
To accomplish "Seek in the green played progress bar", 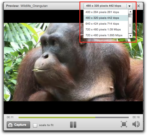I will point(57,117).
